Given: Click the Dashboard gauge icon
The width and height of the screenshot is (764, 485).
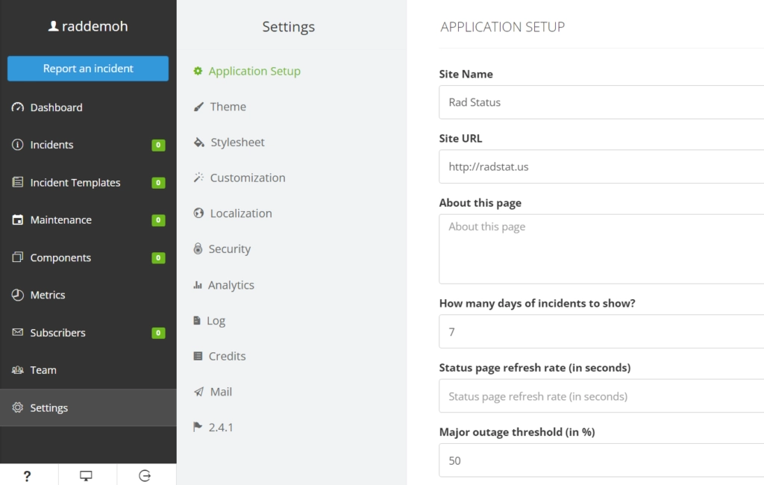Looking at the screenshot, I should 18,107.
